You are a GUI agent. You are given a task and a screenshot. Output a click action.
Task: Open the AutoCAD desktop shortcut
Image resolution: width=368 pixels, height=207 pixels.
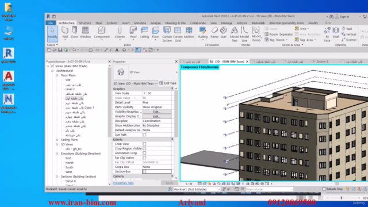click(x=9, y=80)
